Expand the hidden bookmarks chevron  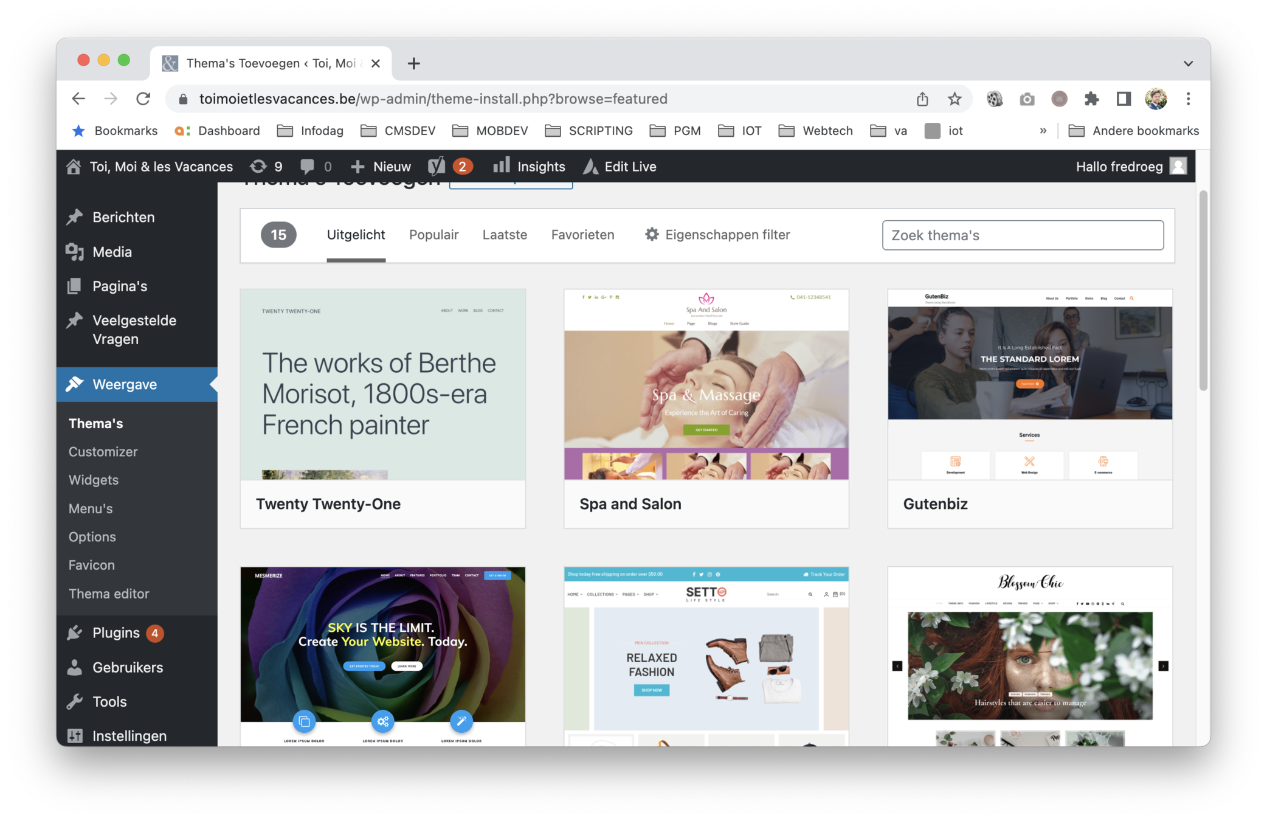(1043, 131)
